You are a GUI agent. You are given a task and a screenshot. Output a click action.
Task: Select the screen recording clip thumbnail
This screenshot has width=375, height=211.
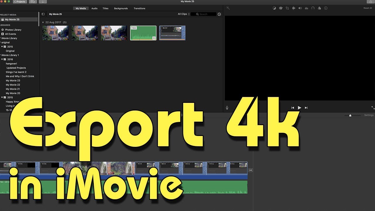tap(172, 33)
